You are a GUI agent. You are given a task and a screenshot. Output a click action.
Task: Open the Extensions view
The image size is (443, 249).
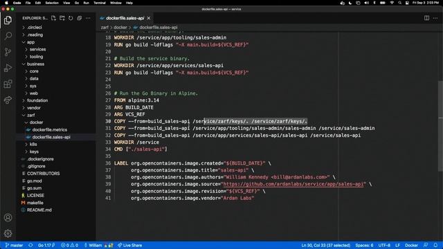[8, 84]
